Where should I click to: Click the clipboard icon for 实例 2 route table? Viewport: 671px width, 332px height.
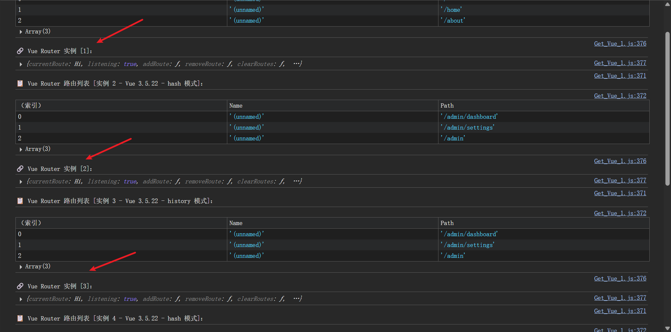[20, 83]
